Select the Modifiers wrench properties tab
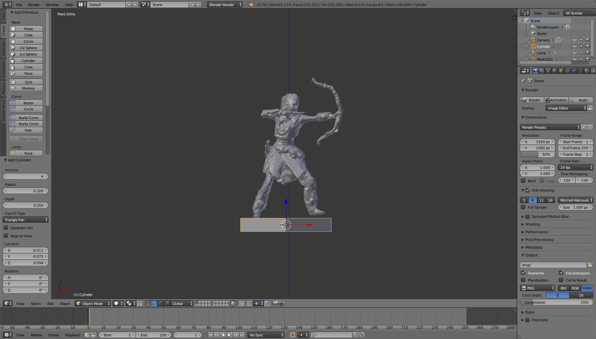596x339 pixels. pos(574,71)
